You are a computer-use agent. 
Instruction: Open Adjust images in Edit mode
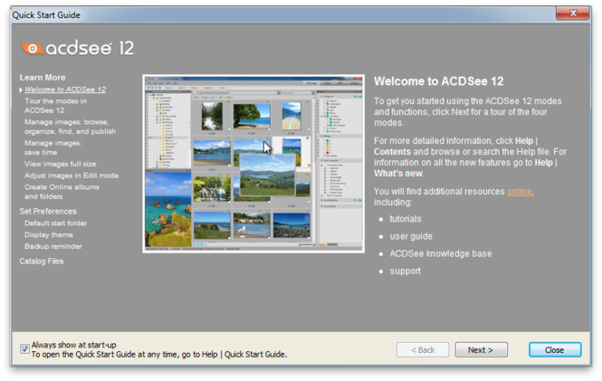(x=72, y=176)
